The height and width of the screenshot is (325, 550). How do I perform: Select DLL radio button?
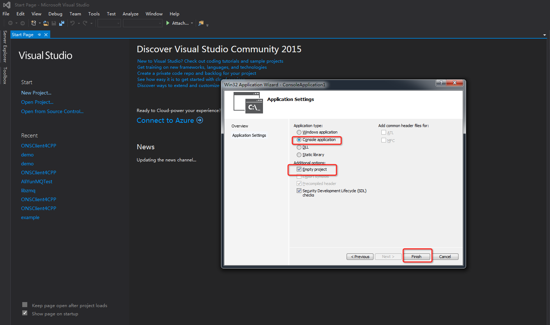pyautogui.click(x=299, y=147)
